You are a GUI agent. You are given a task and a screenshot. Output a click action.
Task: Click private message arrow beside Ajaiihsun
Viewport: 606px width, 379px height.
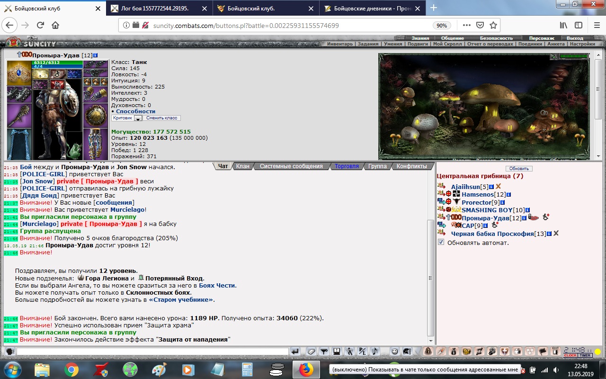[x=441, y=186]
